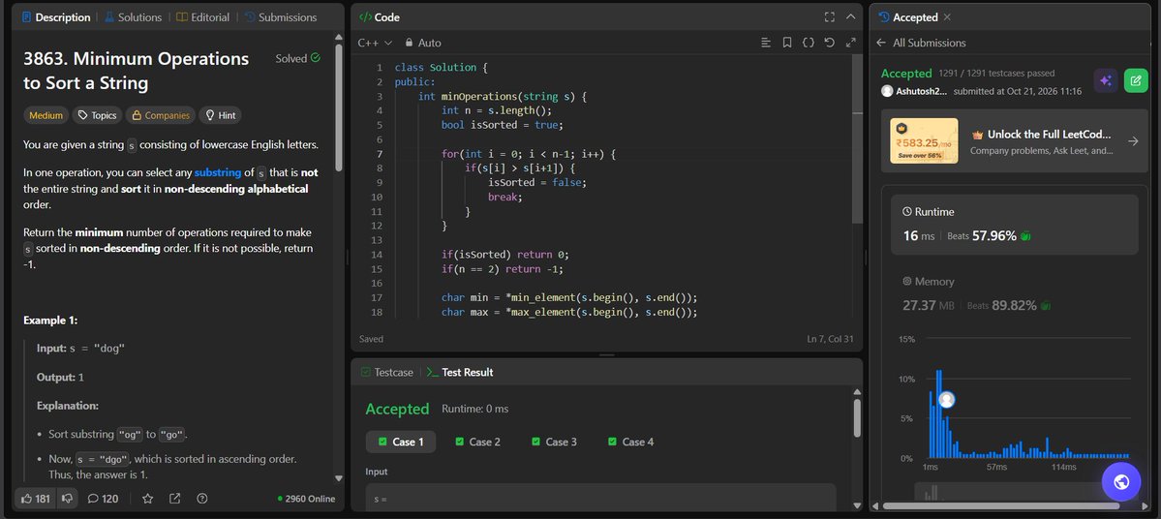
Task: Click the green edit notes button
Action: pos(1136,80)
